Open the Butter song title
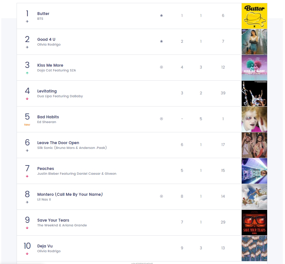The width and height of the screenshot is (285, 264). coord(43,14)
